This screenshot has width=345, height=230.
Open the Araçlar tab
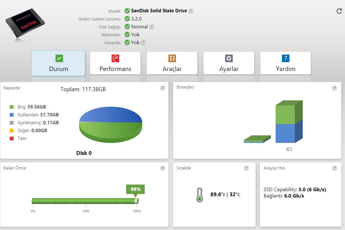click(172, 63)
